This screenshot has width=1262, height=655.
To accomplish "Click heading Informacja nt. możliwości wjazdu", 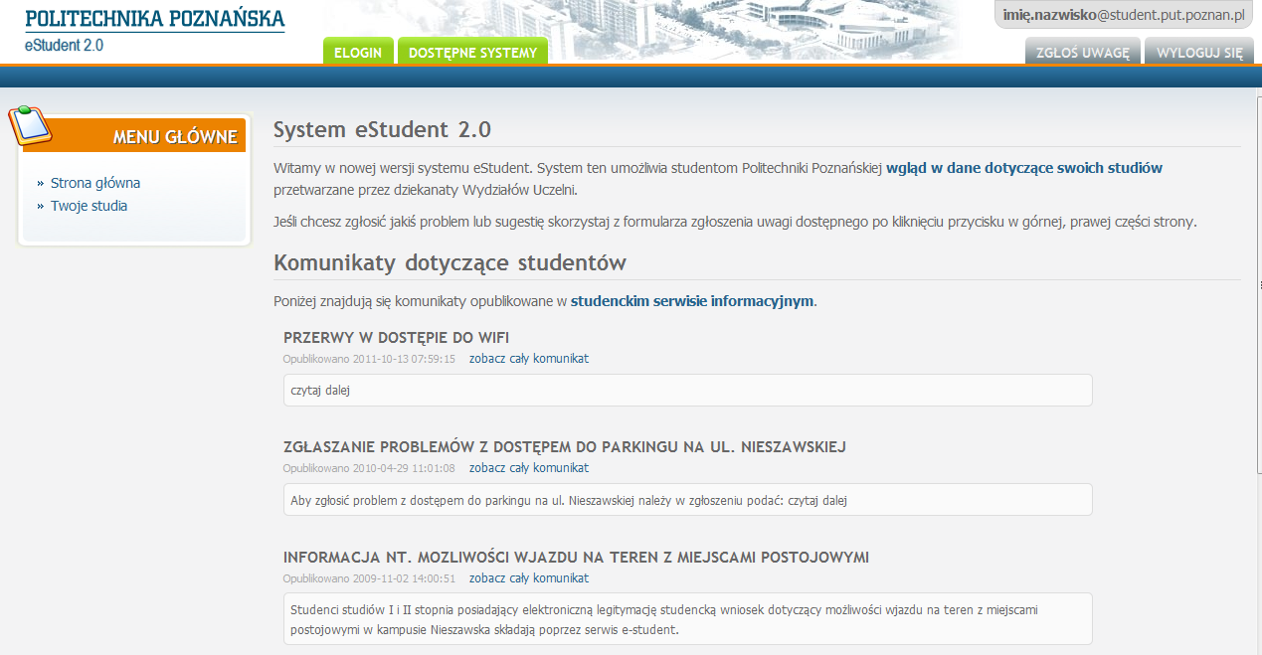I will pyautogui.click(x=576, y=557).
